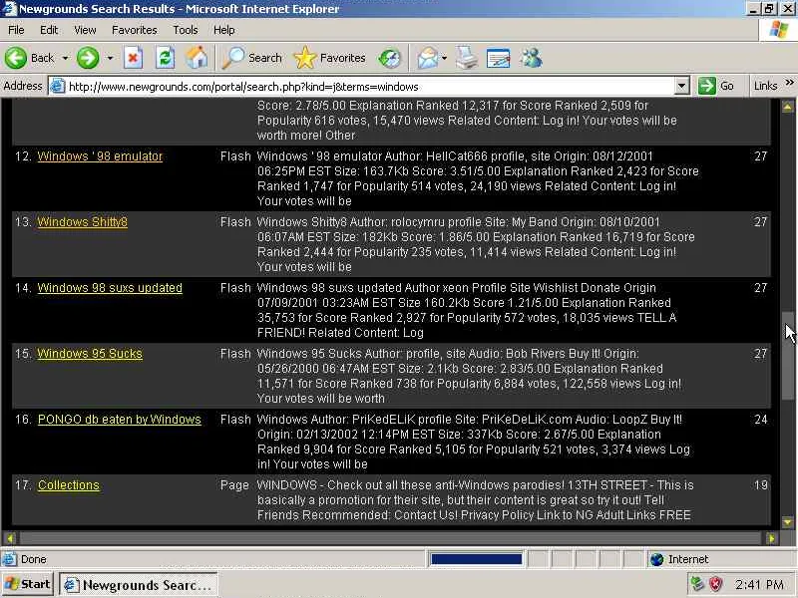Open the Search toolbar button

(252, 58)
